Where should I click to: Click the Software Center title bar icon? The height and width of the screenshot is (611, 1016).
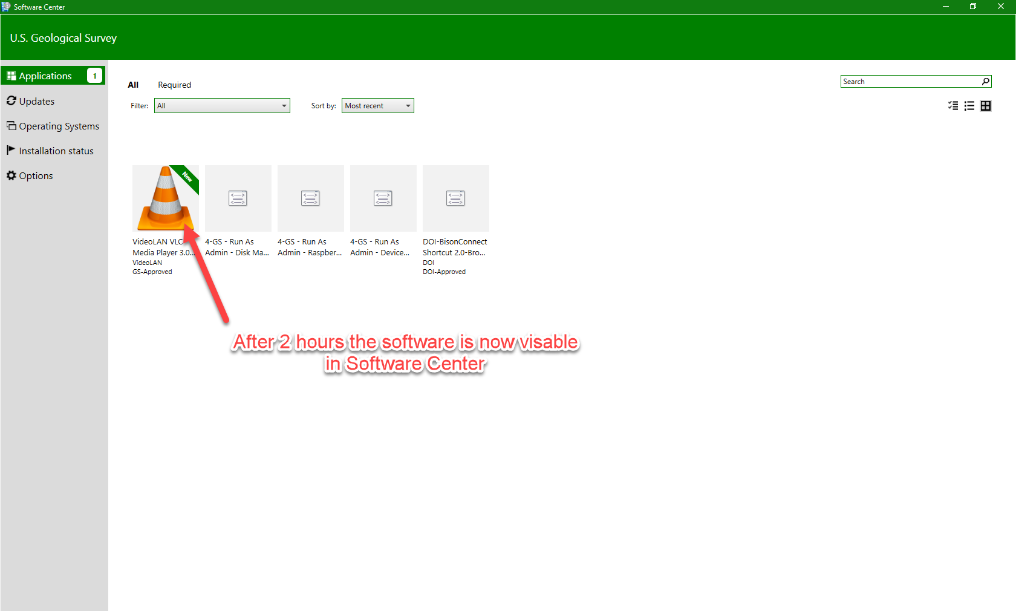click(x=6, y=7)
